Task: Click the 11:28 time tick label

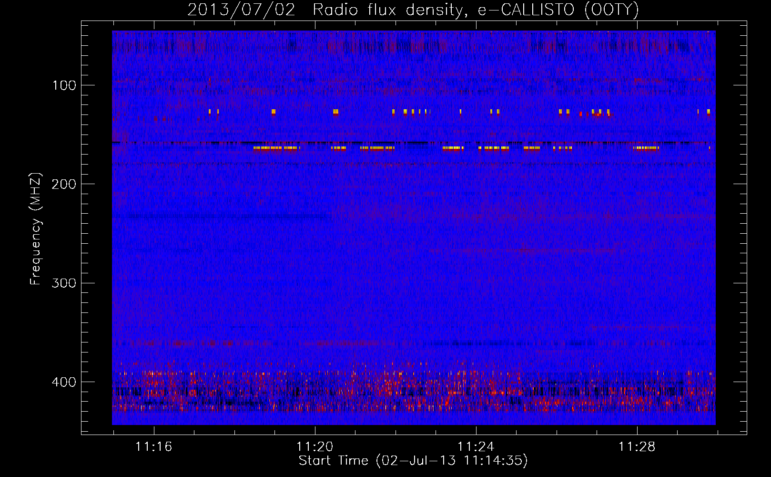Action: click(637, 447)
